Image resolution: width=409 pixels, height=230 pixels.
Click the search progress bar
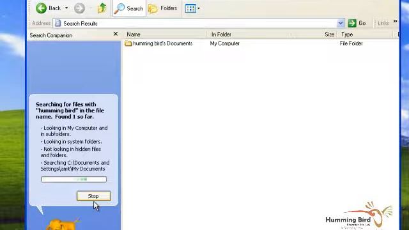click(x=74, y=180)
